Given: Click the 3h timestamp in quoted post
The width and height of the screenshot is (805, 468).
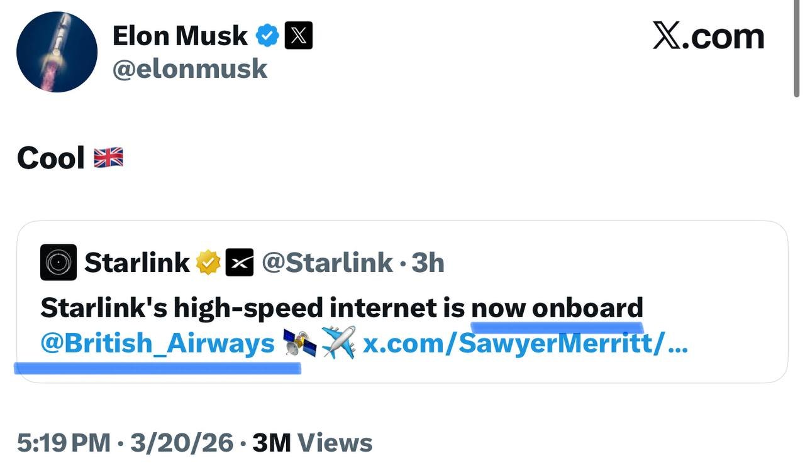Looking at the screenshot, I should pos(428,263).
